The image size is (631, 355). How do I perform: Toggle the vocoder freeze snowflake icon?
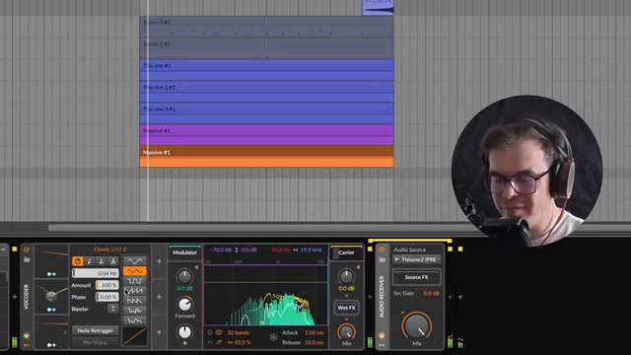pos(273,337)
